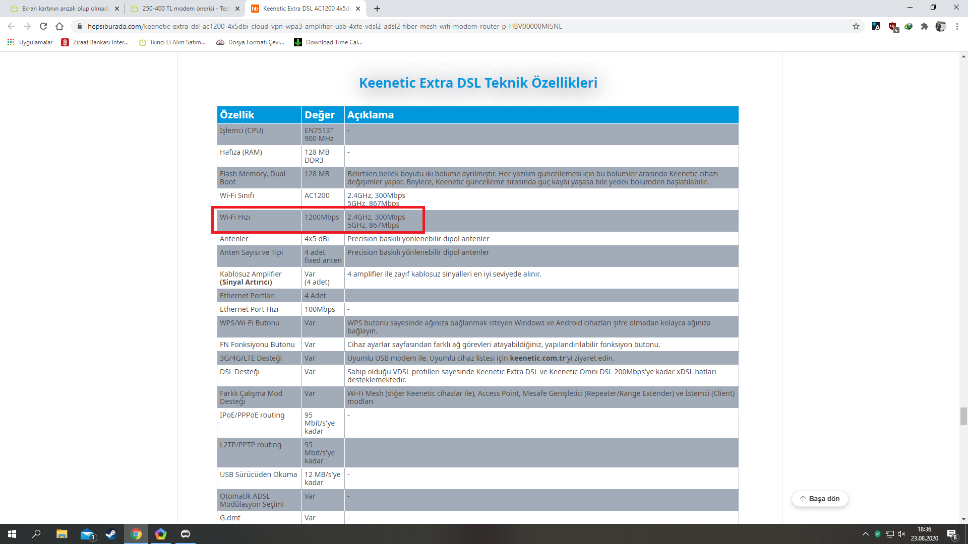Open the Ziraat Bankası bookmark
The width and height of the screenshot is (968, 544).
95,42
